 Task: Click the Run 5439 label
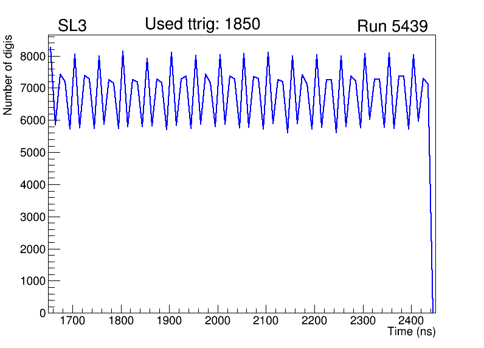392,26
